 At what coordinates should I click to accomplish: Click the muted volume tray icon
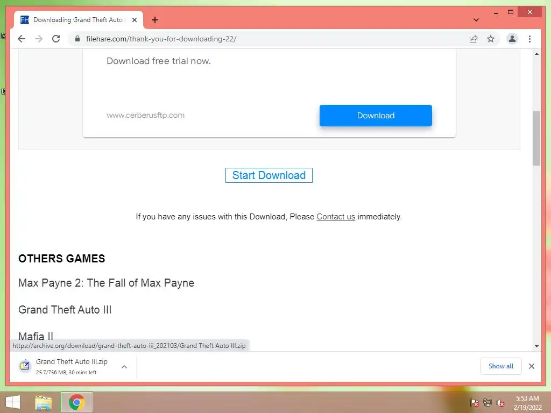click(500, 403)
